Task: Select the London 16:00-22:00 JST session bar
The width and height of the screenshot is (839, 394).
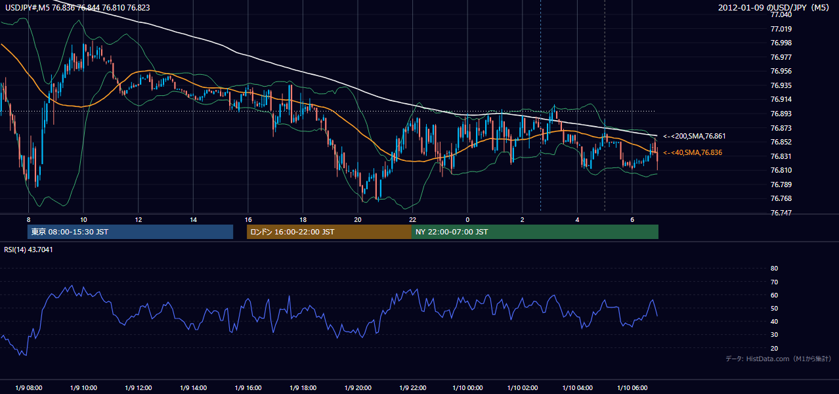Action: tap(329, 232)
